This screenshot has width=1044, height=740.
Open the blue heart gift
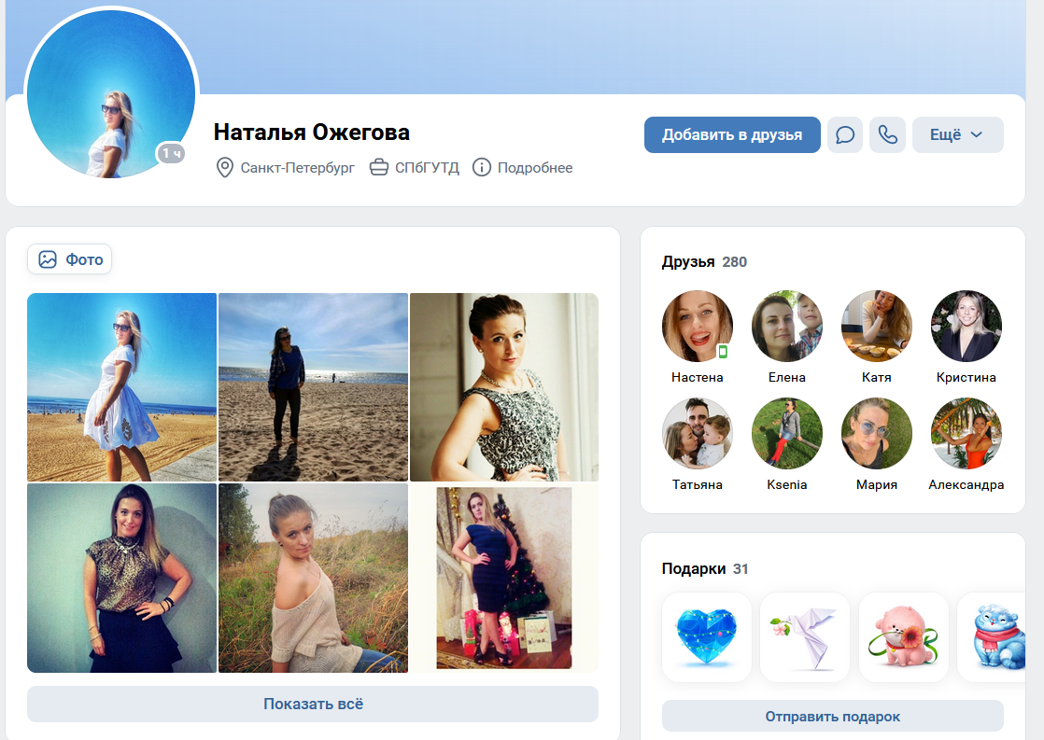pyautogui.click(x=707, y=637)
